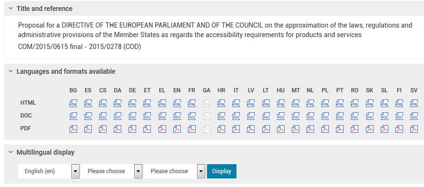The height and width of the screenshot is (187, 424).
Task: Download the Croatian PDF document
Action: [221, 129]
